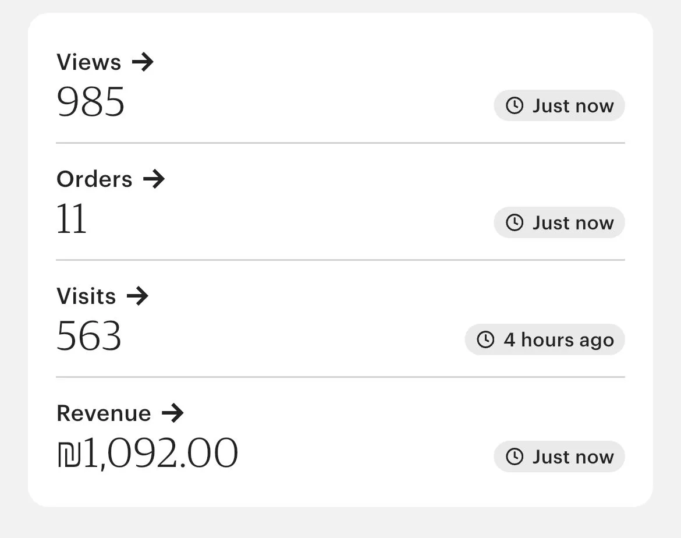
Task: Select the 11 orders count
Action: [72, 220]
